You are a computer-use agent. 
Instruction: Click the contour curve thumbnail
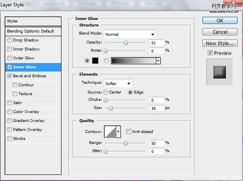coord(110,132)
